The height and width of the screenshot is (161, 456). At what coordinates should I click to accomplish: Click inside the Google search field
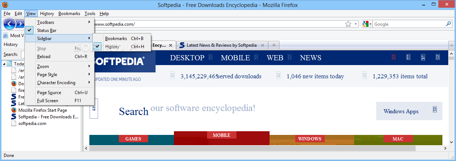click(x=409, y=24)
